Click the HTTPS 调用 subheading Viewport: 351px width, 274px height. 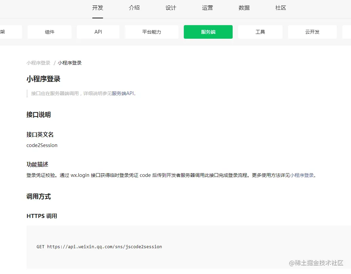[42, 216]
